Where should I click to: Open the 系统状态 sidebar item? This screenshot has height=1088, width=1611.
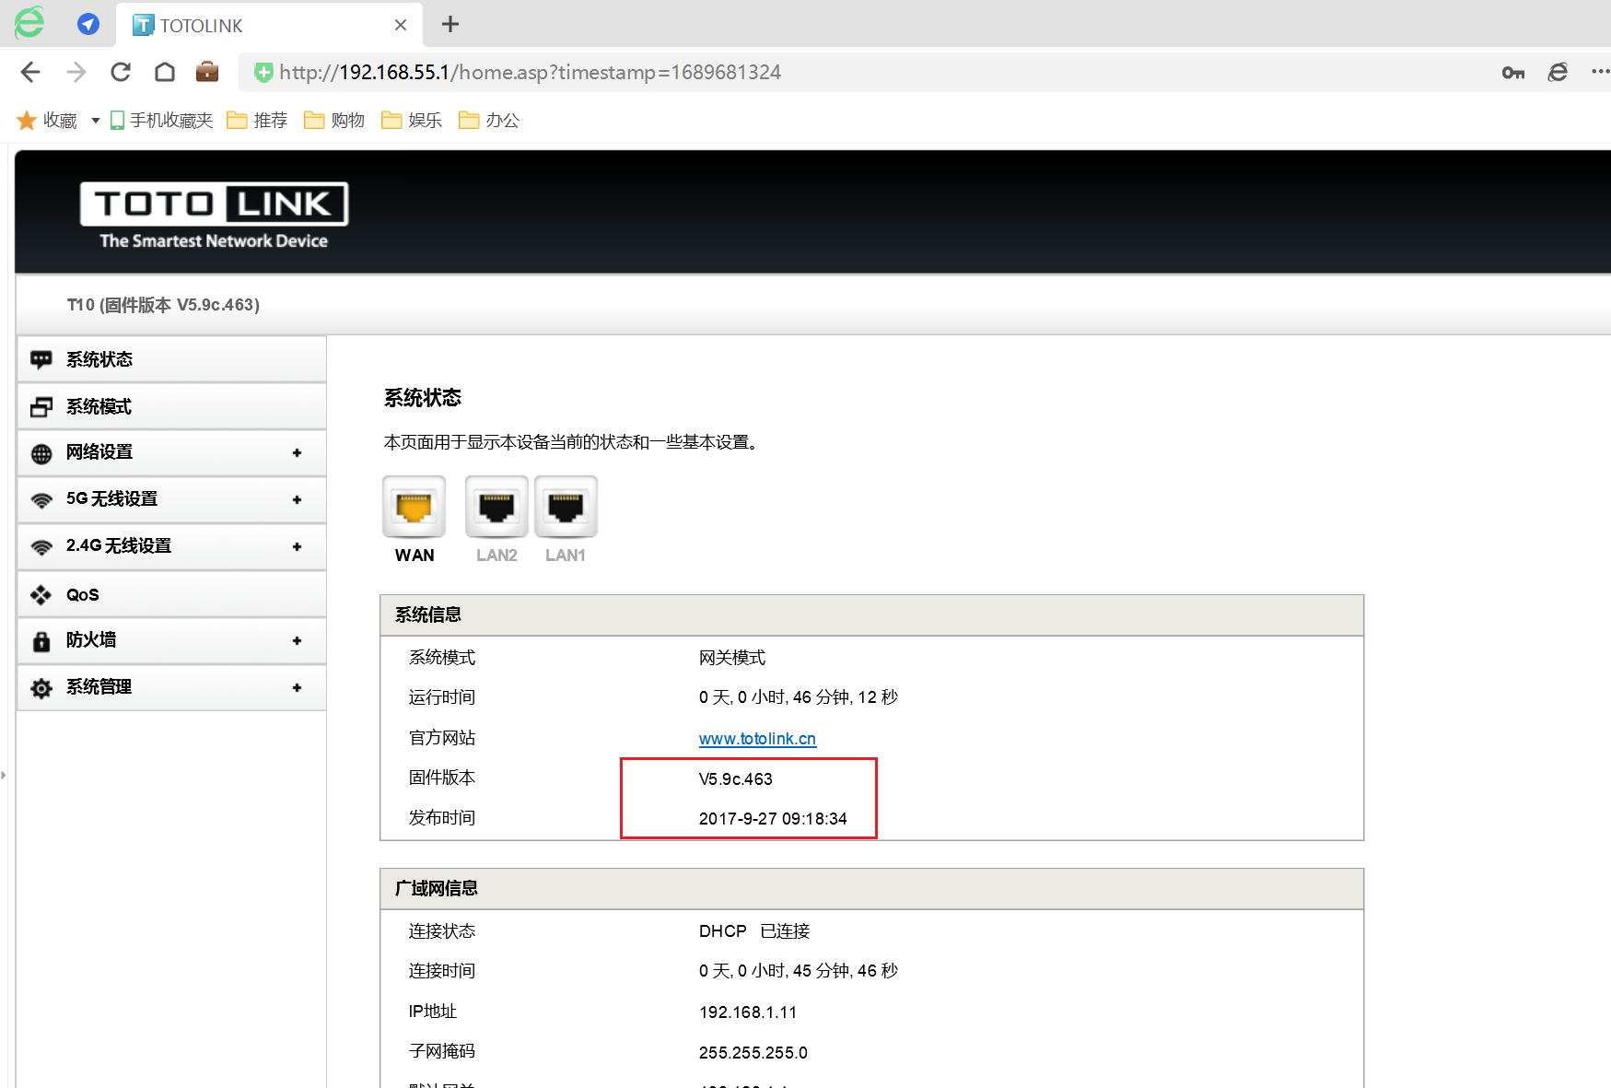(171, 359)
